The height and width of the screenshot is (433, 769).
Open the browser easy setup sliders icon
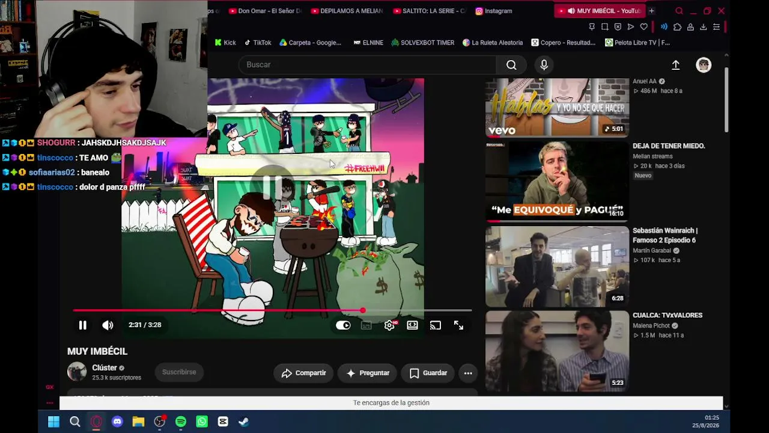tap(716, 27)
